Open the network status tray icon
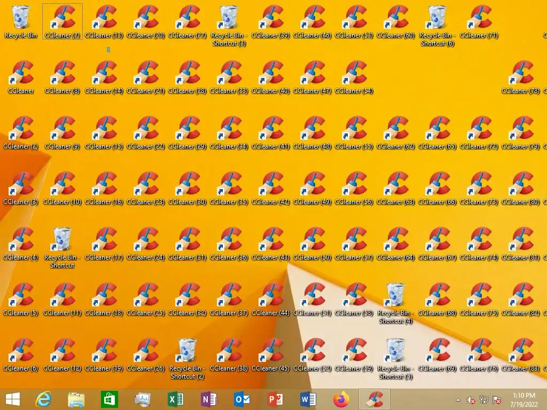 [x=483, y=400]
